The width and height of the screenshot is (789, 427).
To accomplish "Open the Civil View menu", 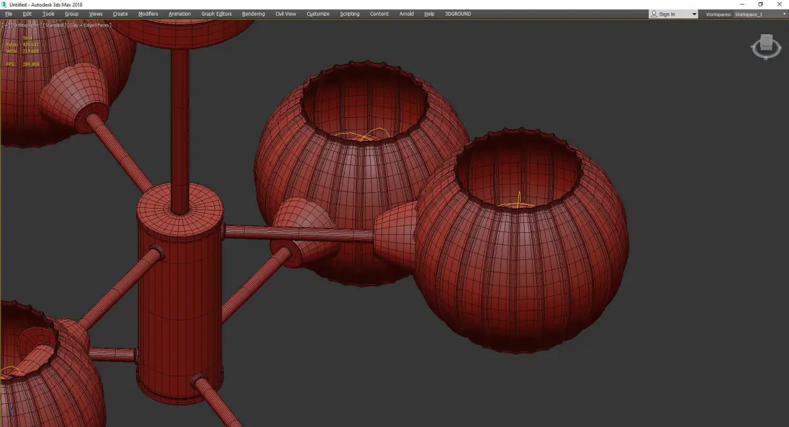I will 285,14.
